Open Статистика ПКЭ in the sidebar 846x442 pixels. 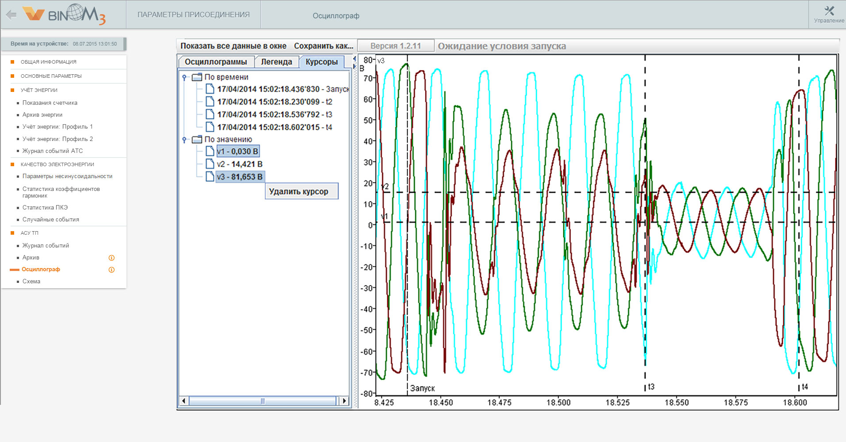click(45, 207)
